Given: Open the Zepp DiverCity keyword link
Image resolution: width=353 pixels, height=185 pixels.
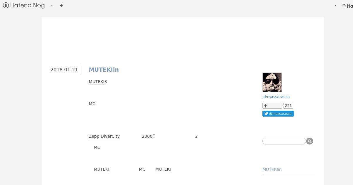Looking at the screenshot, I should [104, 136].
